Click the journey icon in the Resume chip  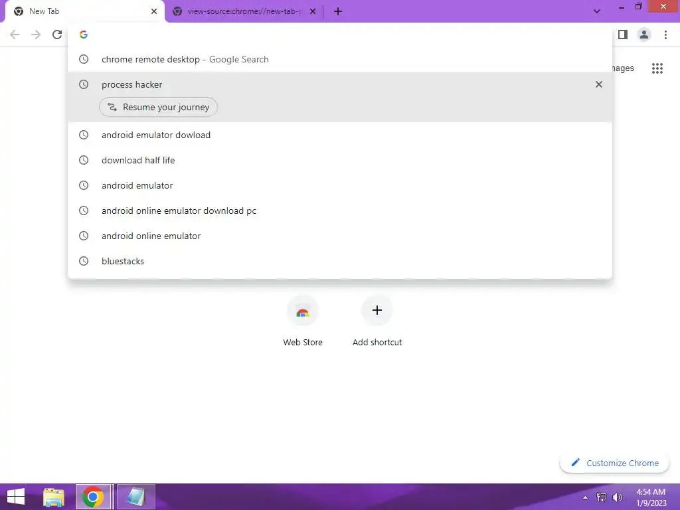[112, 107]
